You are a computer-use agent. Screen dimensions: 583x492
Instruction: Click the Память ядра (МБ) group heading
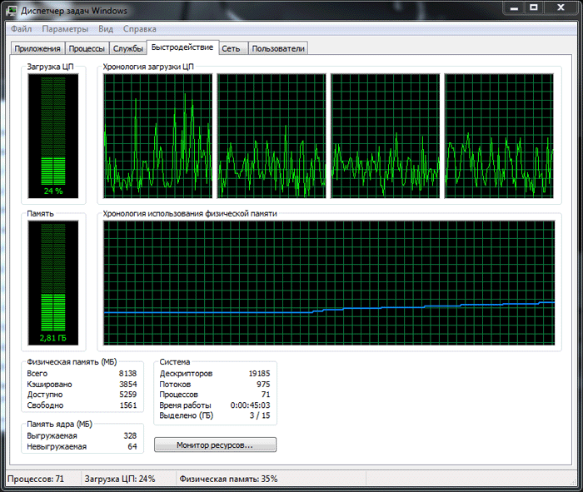(59, 424)
